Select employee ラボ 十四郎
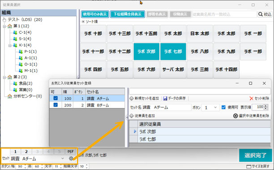The image size is (274, 170). tap(226, 69)
